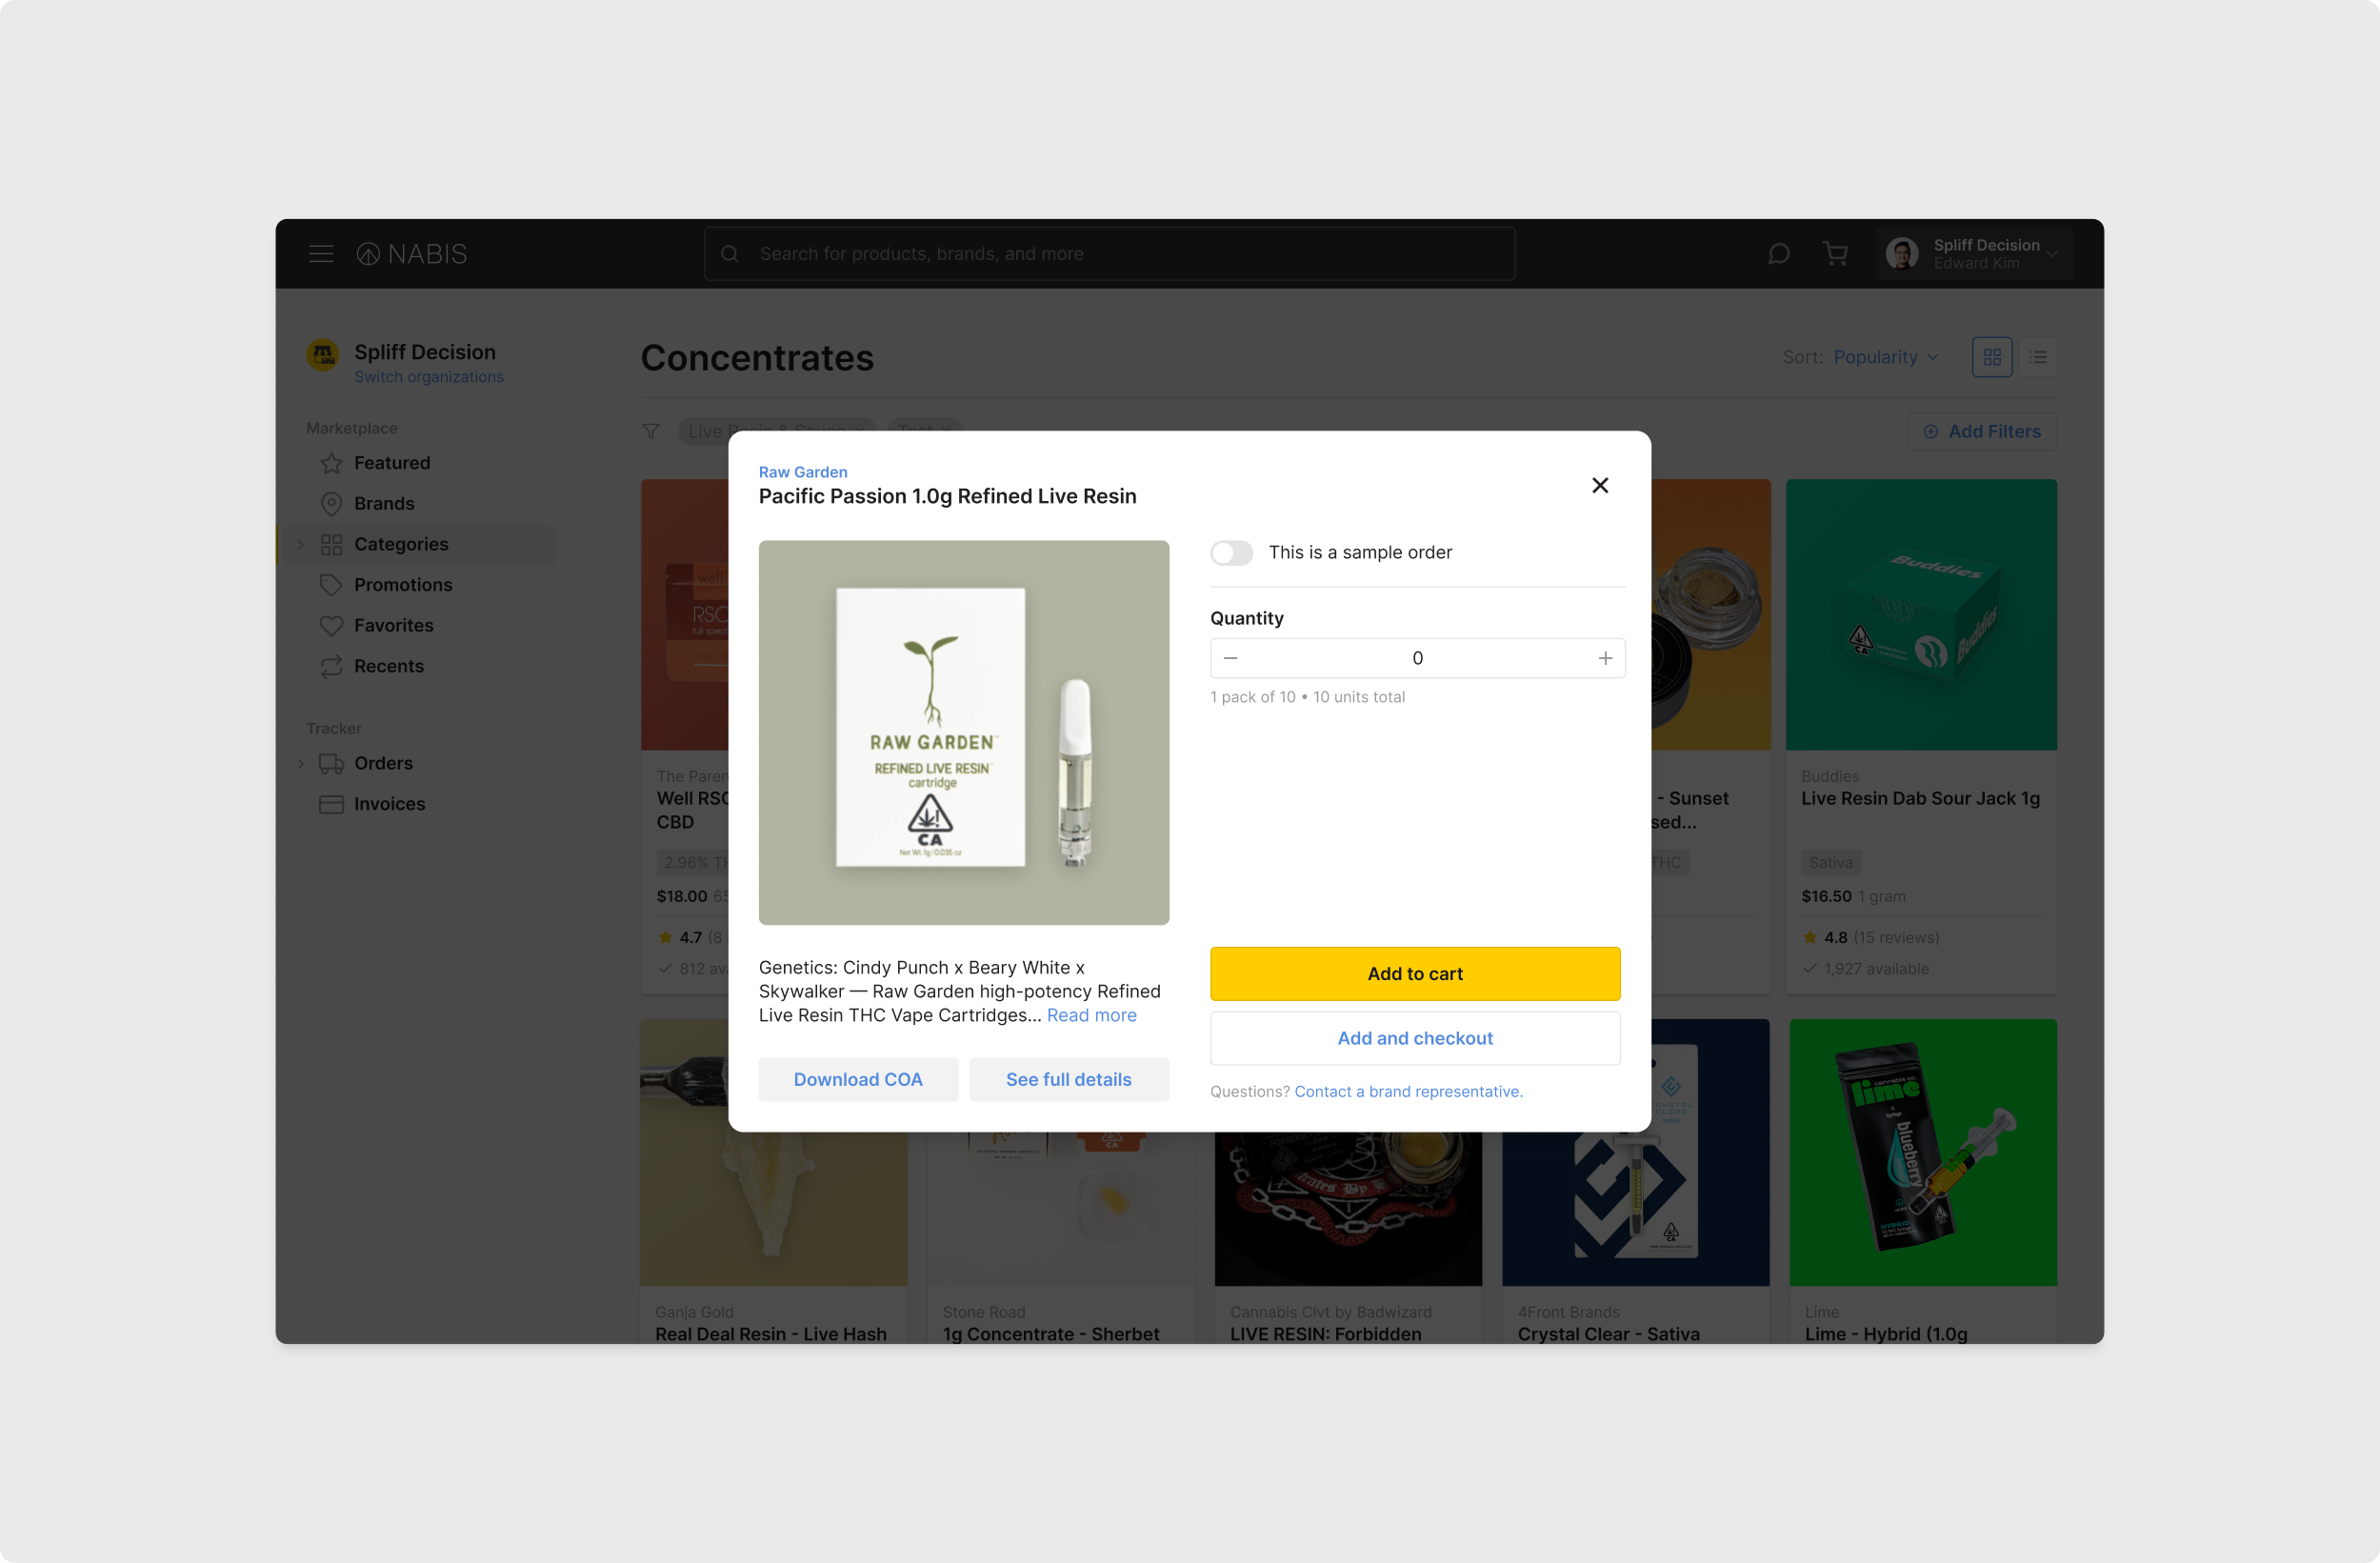
Task: Click Contact a brand representative link
Action: point(1408,1092)
